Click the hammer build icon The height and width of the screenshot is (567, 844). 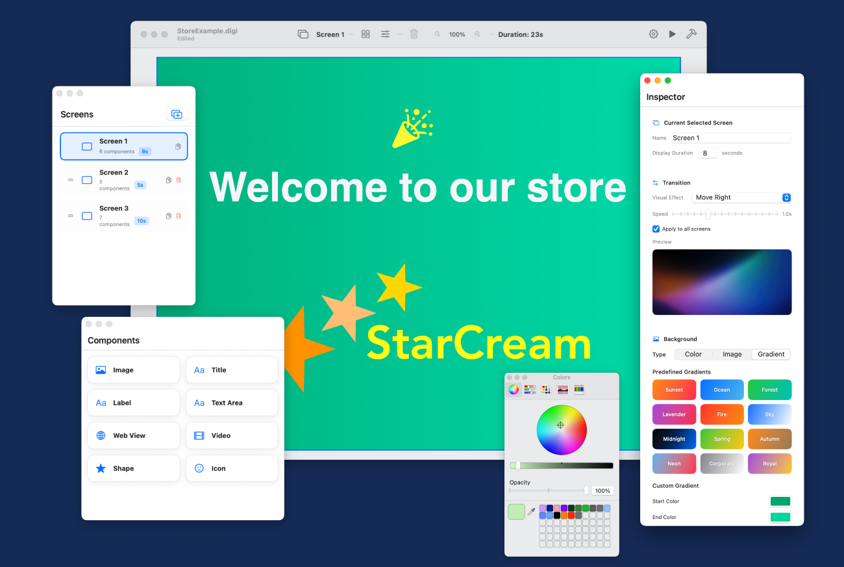[x=691, y=34]
